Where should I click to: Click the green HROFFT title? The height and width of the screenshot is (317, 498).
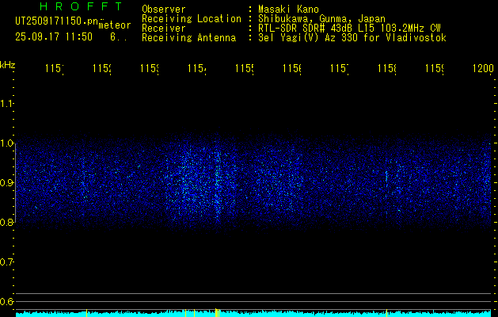(81, 6)
